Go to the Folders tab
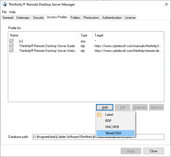Viewport: 171px width, 157px height. (x=75, y=18)
